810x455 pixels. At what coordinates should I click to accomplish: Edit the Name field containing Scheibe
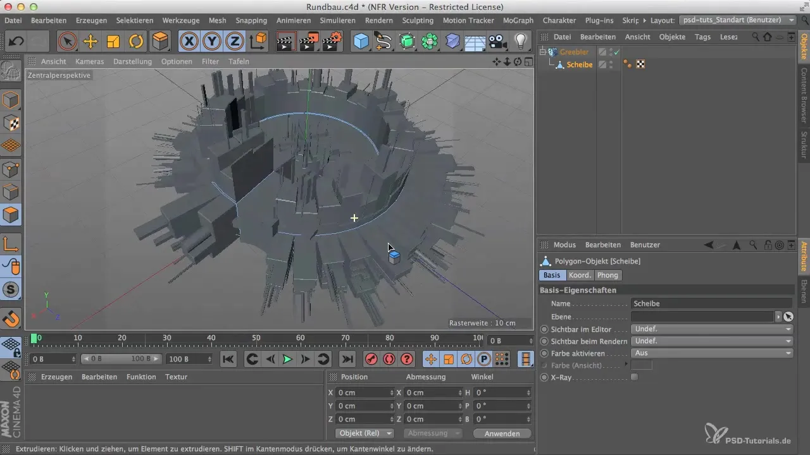pyautogui.click(x=712, y=303)
